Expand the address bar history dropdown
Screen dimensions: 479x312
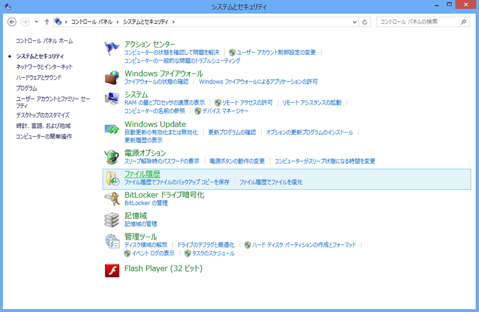pos(355,22)
